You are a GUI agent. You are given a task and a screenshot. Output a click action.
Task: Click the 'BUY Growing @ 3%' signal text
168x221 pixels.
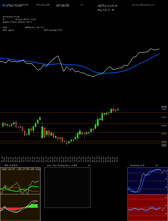click(53, 30)
